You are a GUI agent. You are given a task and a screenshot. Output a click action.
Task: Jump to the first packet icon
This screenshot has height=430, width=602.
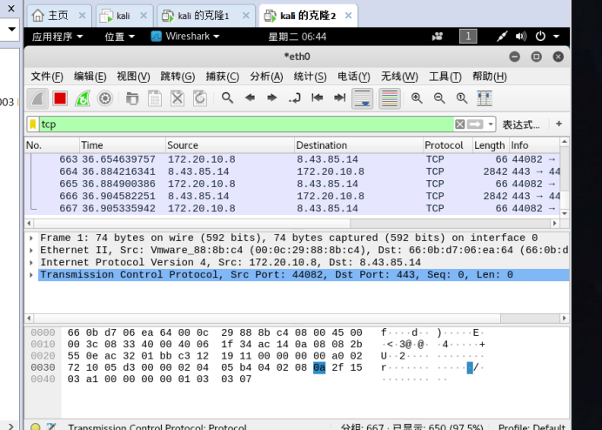pyautogui.click(x=318, y=98)
